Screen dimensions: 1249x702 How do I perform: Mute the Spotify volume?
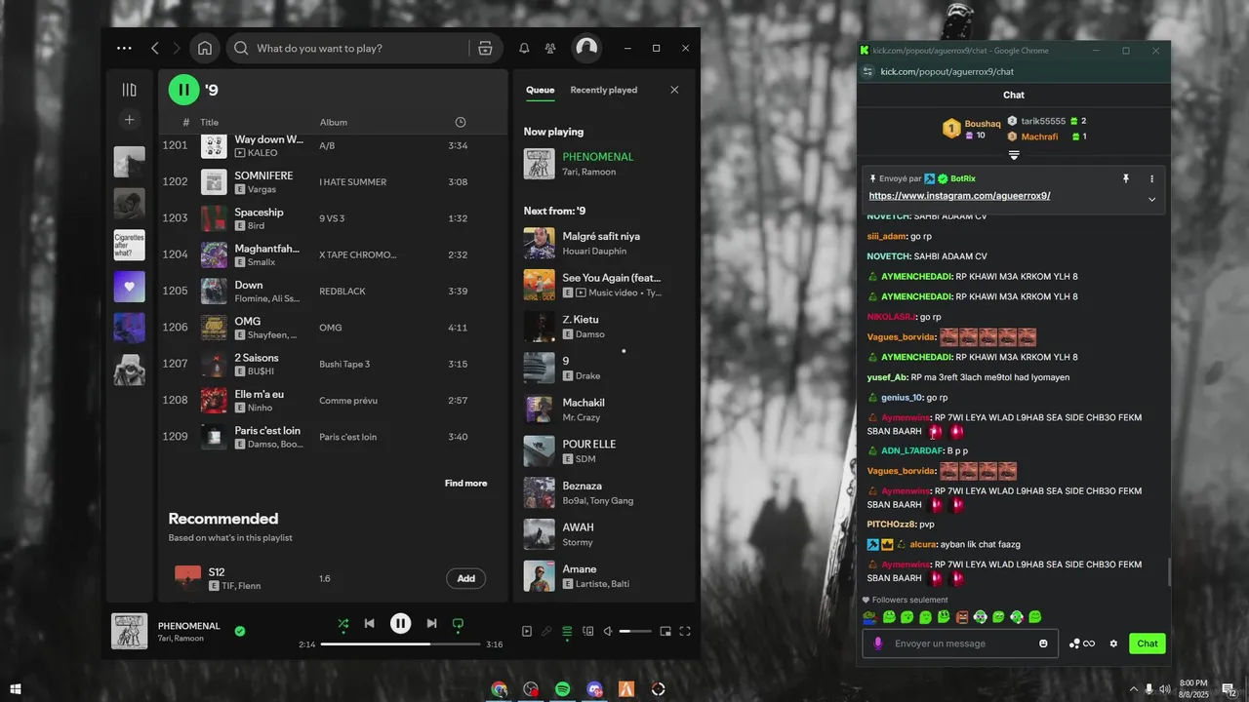pos(608,632)
